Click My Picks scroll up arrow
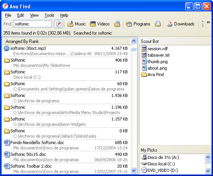213x176 pixels. 208,157
